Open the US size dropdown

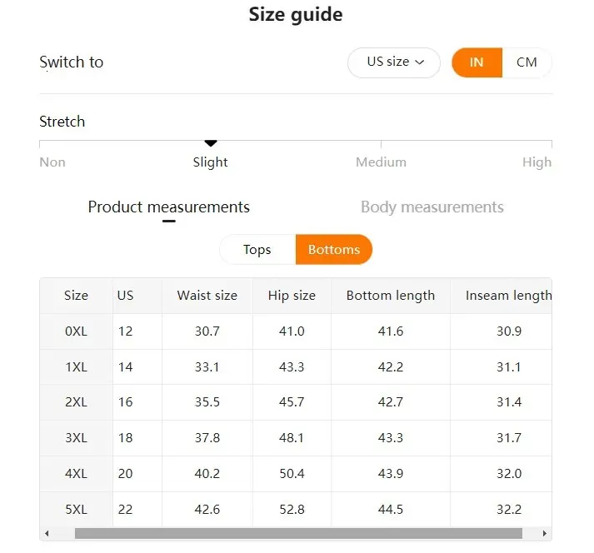[394, 62]
